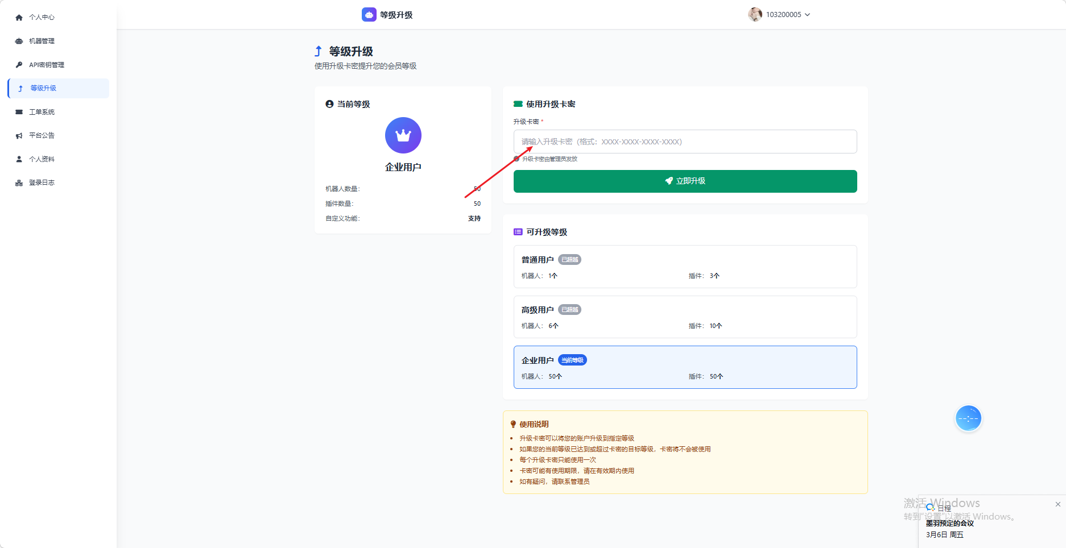1066x548 pixels.
Task: Click the network icon beside 登录日志
Action: pos(19,183)
